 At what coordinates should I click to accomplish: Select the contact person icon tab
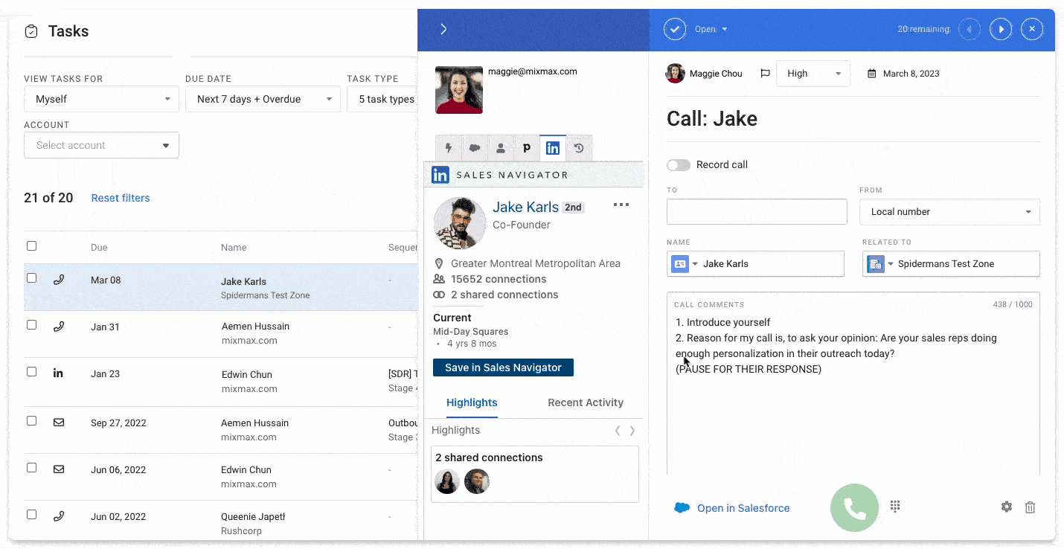pyautogui.click(x=501, y=148)
